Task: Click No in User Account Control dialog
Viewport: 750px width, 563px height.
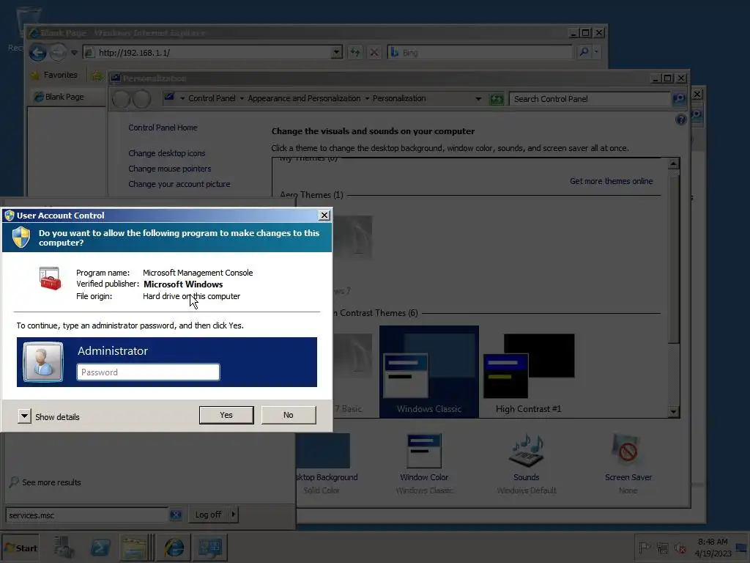Action: click(x=289, y=415)
